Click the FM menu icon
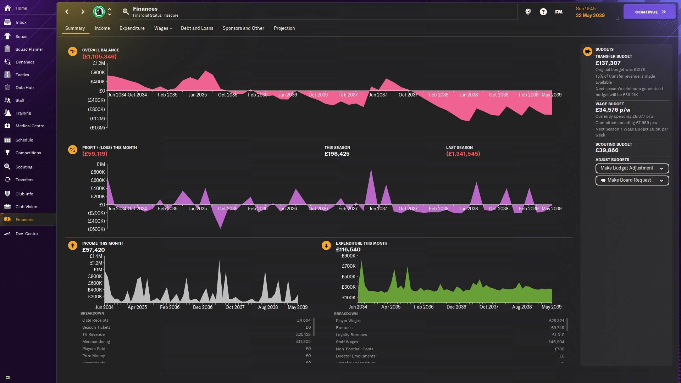 tap(559, 12)
